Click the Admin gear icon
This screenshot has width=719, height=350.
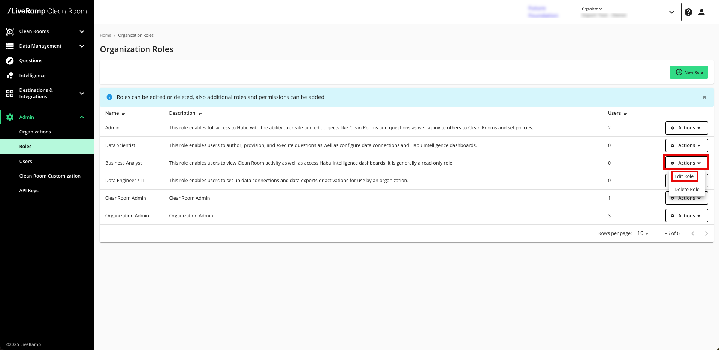point(10,117)
